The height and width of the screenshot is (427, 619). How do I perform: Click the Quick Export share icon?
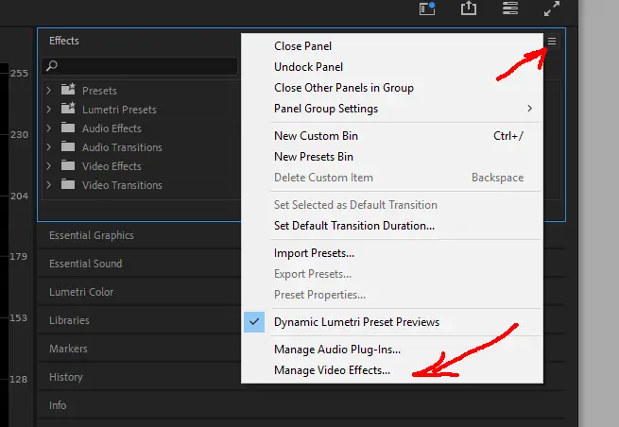click(469, 8)
